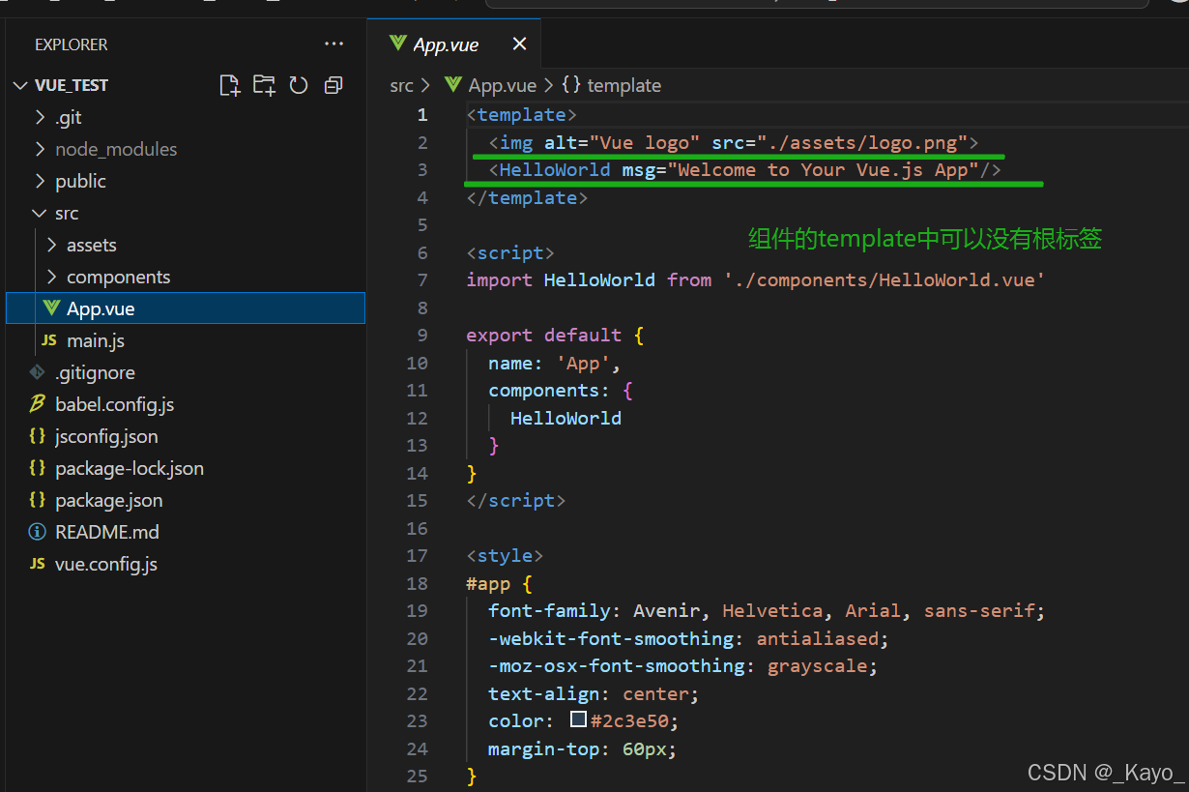Open the template breadcrumb item
The height and width of the screenshot is (792, 1189).
click(623, 85)
